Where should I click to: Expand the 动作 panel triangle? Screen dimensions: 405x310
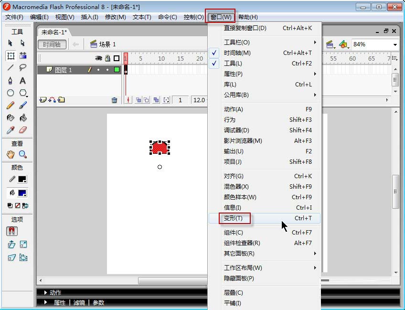pos(45,292)
